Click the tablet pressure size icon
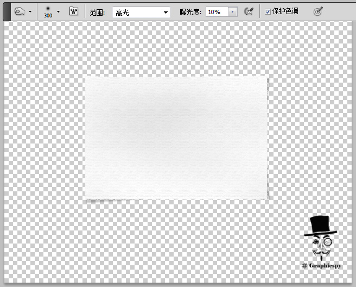This screenshot has width=356, height=287. click(x=318, y=11)
